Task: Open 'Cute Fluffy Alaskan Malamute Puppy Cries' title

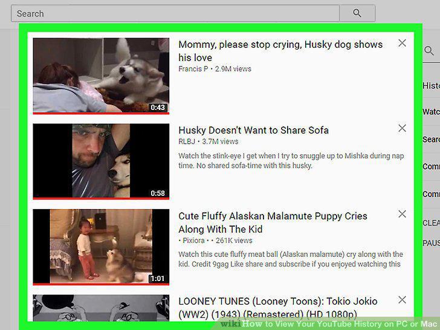Action: coord(273,222)
